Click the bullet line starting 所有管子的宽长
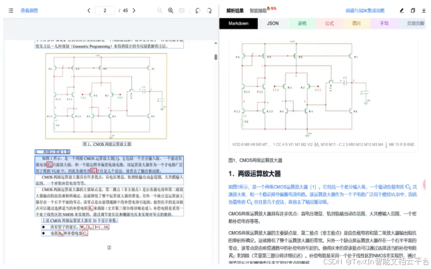 75,227
